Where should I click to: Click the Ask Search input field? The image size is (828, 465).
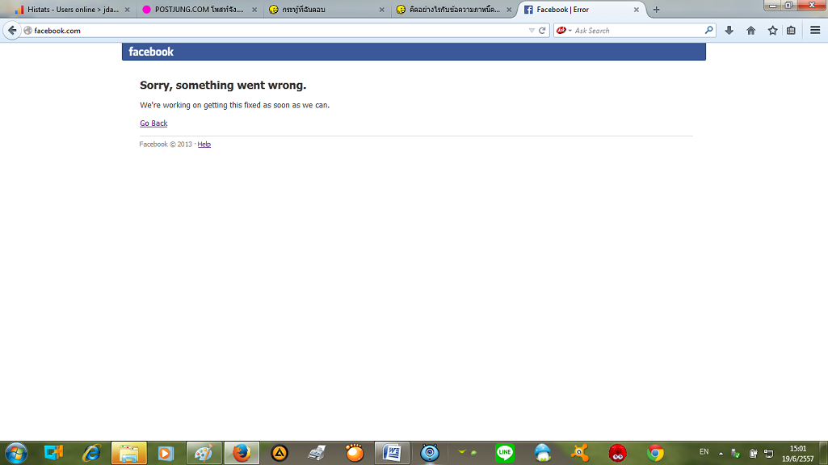638,31
